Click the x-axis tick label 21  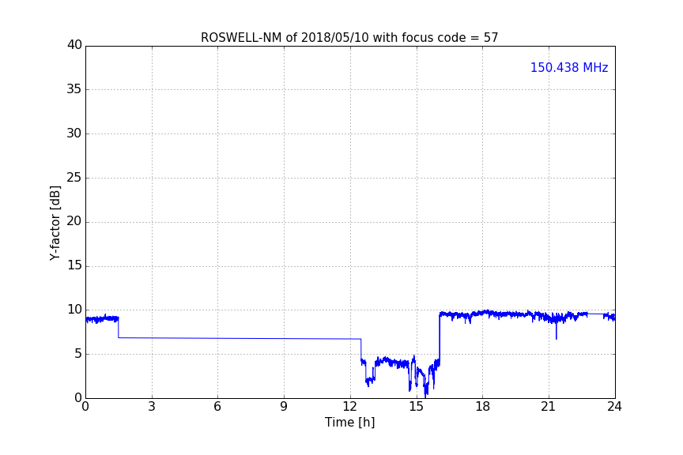click(549, 407)
